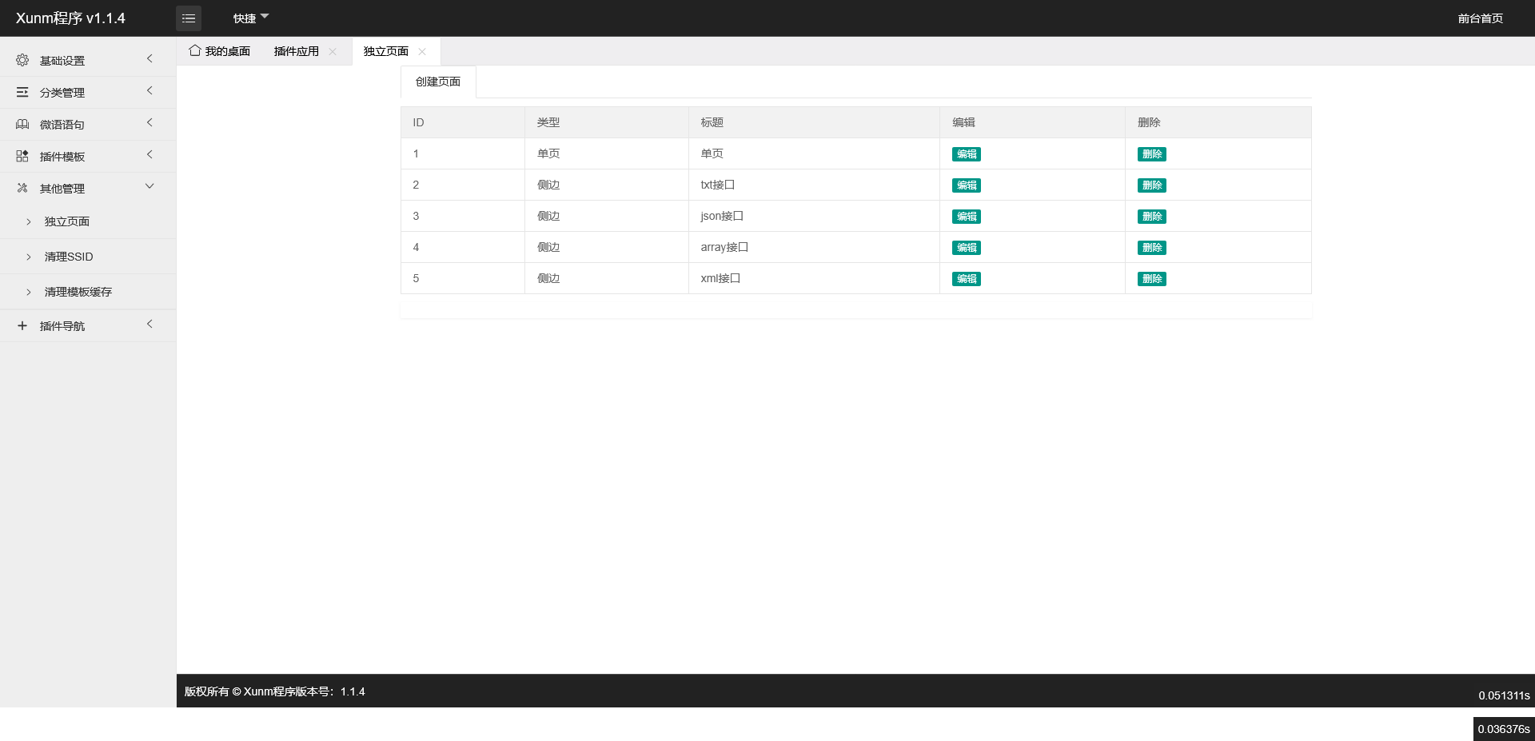Viewport: 1535px width, 741px height.
Task: Open 前台首页 link in header
Action: pos(1480,18)
